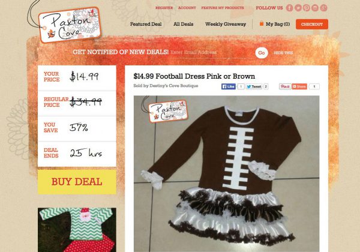The height and width of the screenshot is (252, 360).
Task: Open Weekly Giveaway page
Action: (226, 24)
